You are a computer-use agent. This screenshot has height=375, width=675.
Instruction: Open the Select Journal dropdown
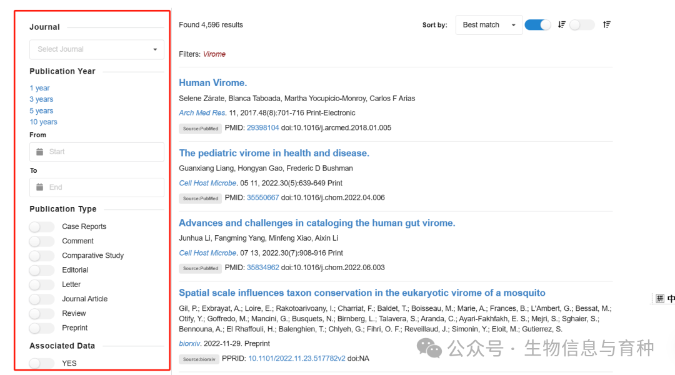click(x=97, y=49)
